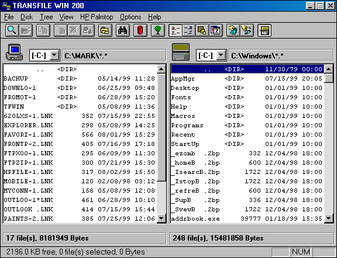Select the 620LXS~1.LNK file
Screen dimensions: 337x258
pyautogui.click(x=80, y=116)
